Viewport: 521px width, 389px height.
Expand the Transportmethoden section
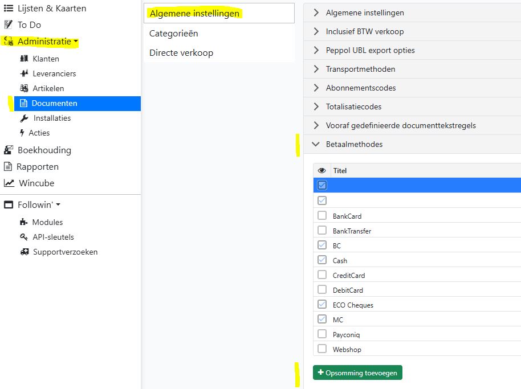point(412,69)
